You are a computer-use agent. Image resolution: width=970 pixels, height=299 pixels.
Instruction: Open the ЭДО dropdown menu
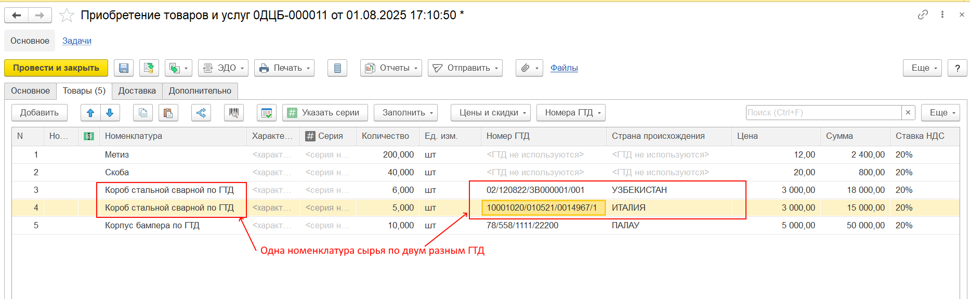[223, 68]
